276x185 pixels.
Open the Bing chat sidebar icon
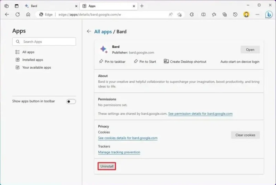pos(269,14)
